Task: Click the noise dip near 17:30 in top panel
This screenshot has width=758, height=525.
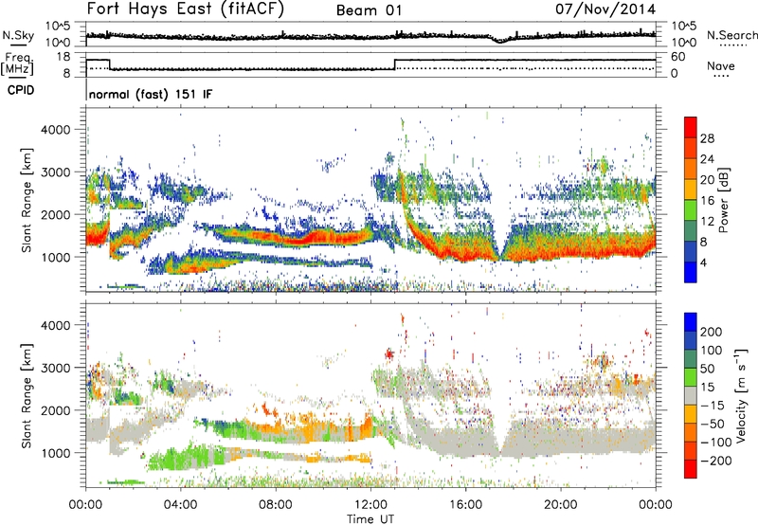Action: pyautogui.click(x=500, y=41)
